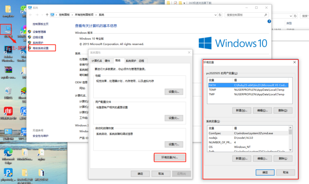Click 确定 in System Properties dialog
Viewport: 309px width, 184px height.
140,174
